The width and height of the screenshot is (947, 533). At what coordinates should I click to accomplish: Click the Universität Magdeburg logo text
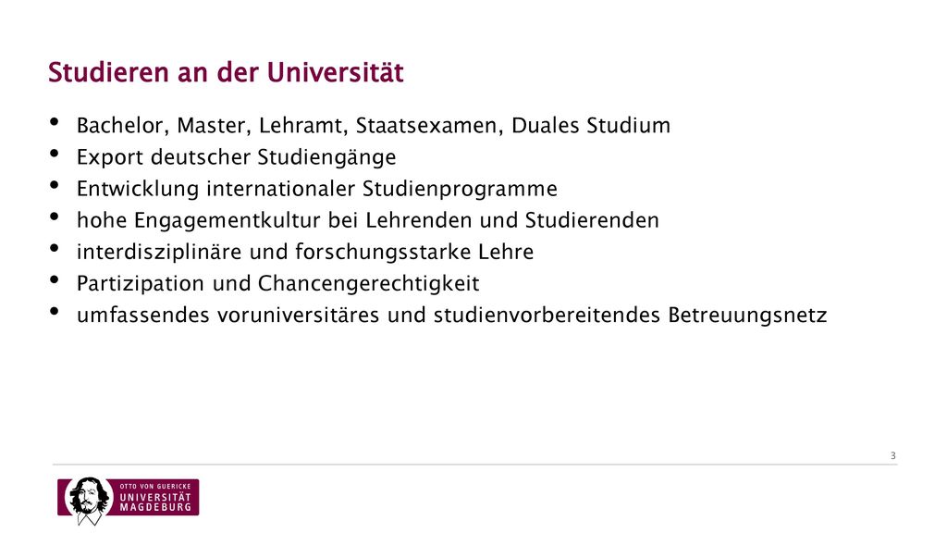[155, 499]
